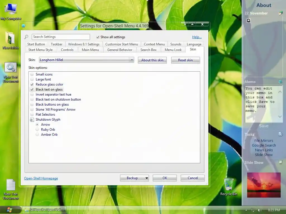Open the Skin dropdown showing Longhorn Hillel
Viewport: 286px width, 214px height.
click(x=87, y=60)
